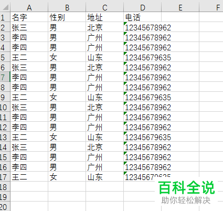Viewport: 223px width, 211px height.
Task: Select row 14 header
Action: (x=5, y=147)
